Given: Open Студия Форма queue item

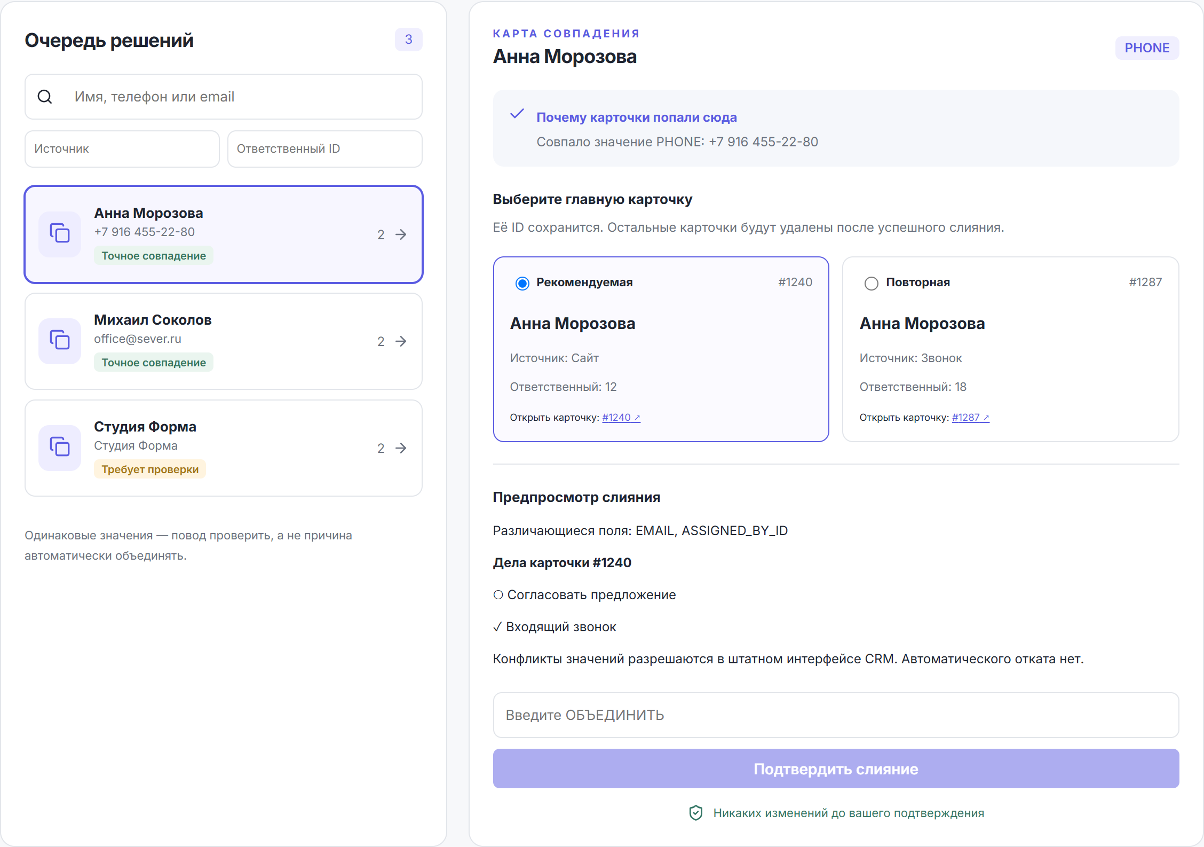Looking at the screenshot, I should (224, 448).
